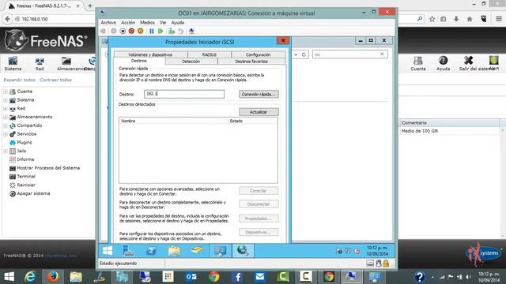Expand the Compartido tree node
Viewport: 506px width, 284px height.
click(x=6, y=125)
